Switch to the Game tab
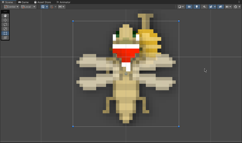Viewport: 242px width, 143px height. pyautogui.click(x=23, y=2)
